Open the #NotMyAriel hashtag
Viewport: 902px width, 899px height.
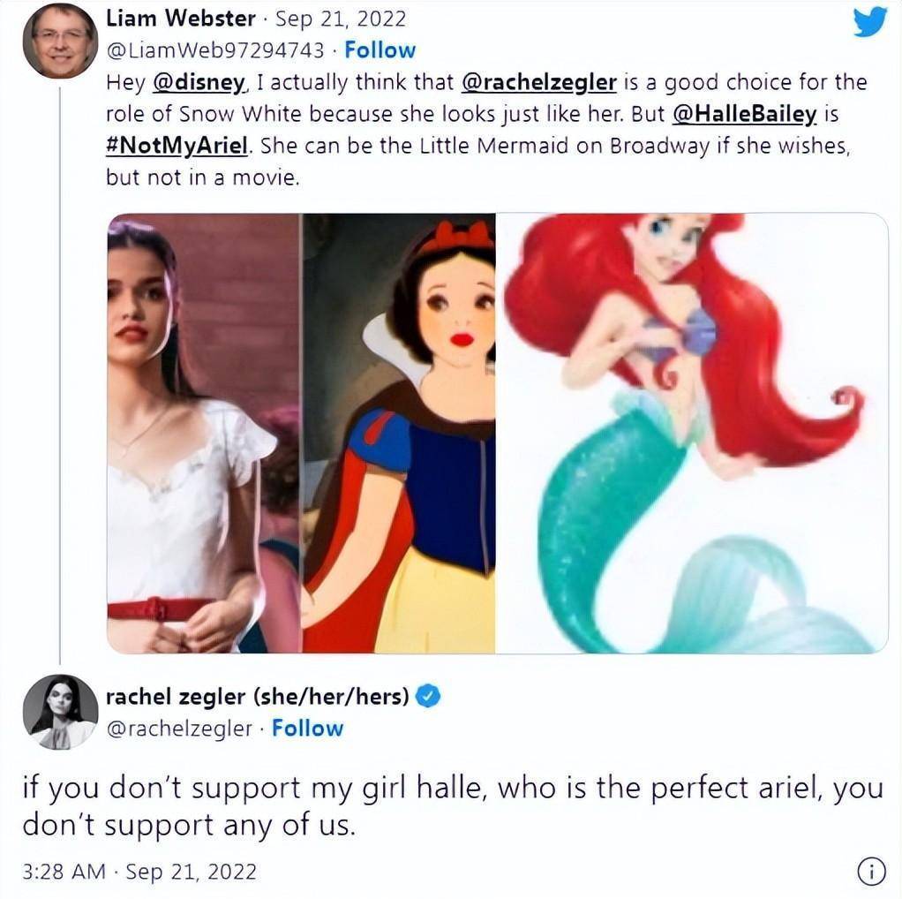(177, 146)
